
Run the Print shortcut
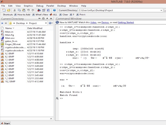[x=81, y=15]
